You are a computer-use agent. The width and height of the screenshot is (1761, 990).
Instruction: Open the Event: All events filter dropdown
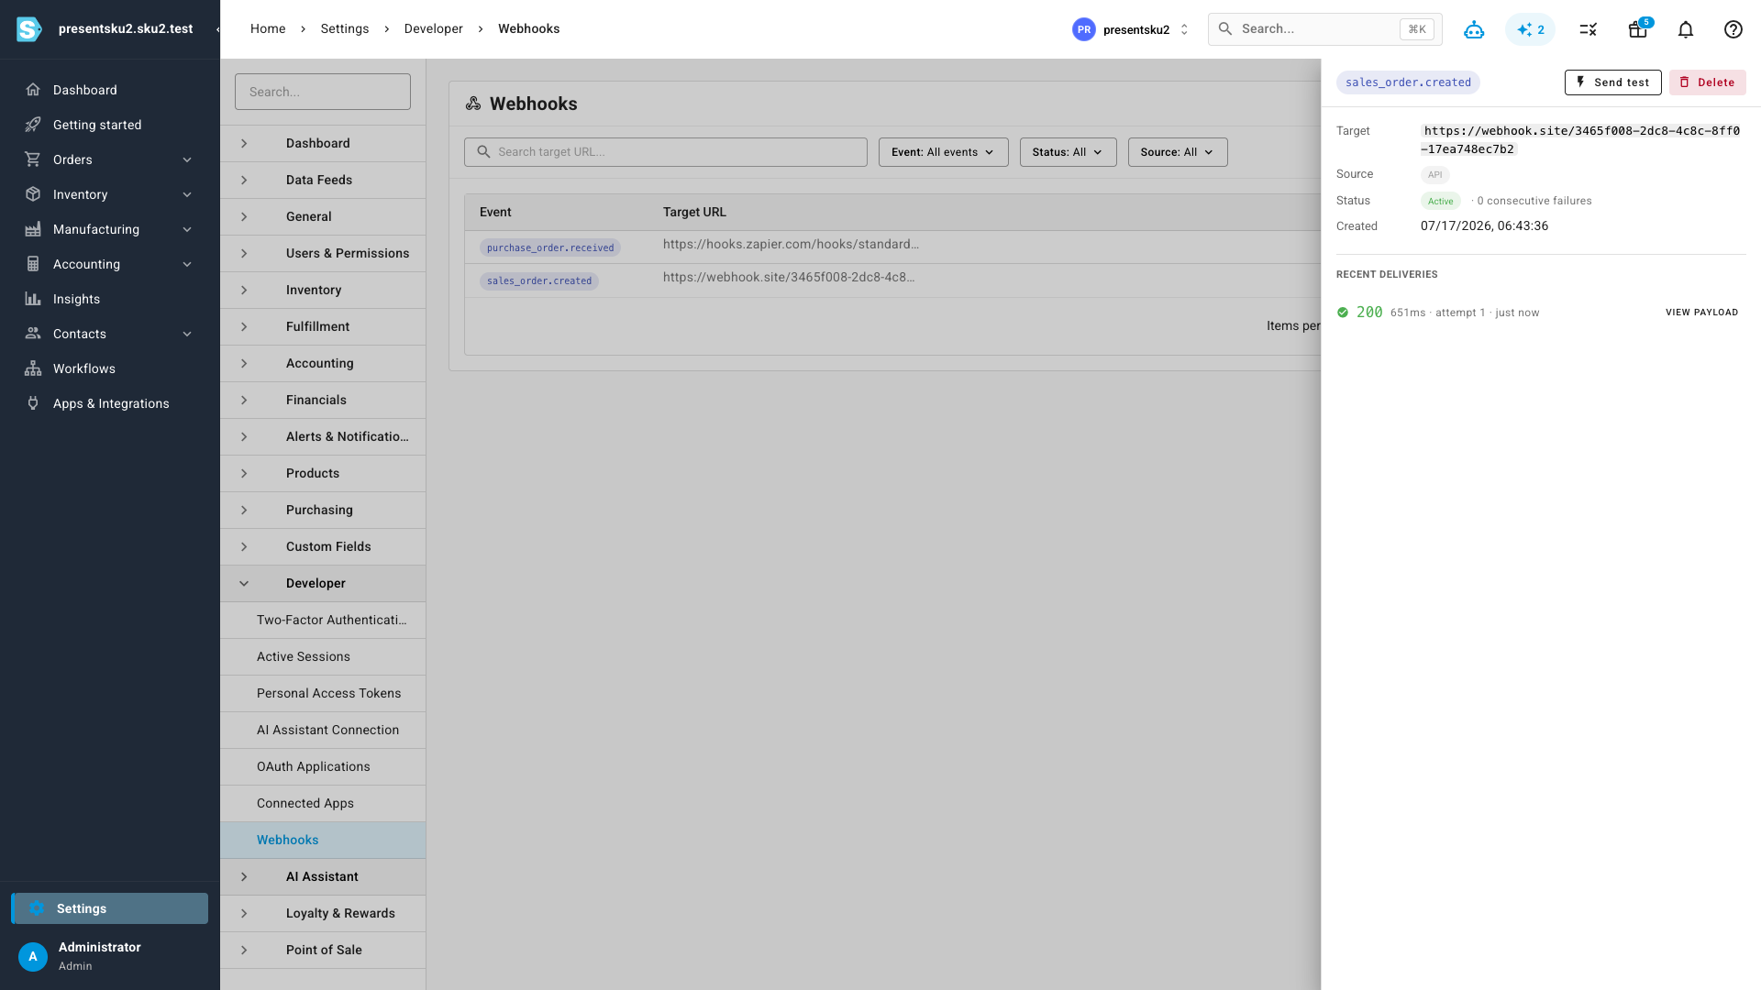(943, 152)
